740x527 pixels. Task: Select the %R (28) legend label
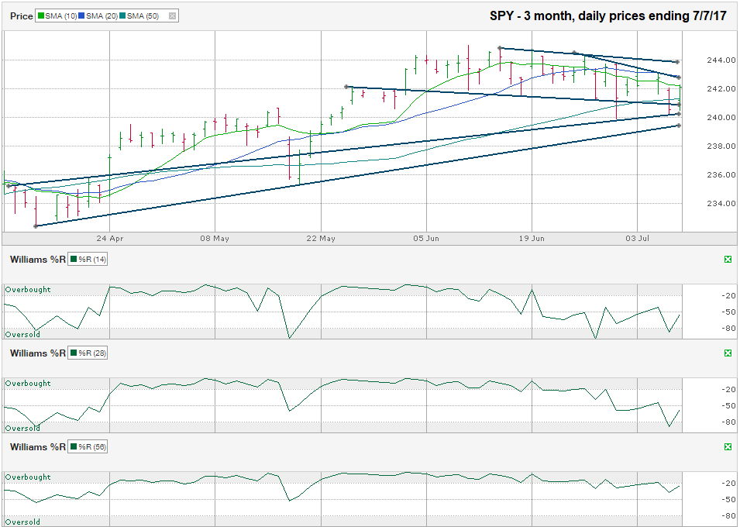click(x=92, y=353)
